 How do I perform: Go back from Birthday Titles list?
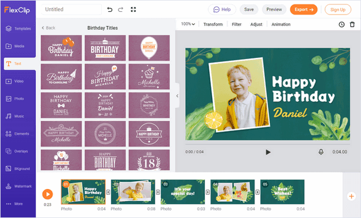(x=48, y=28)
